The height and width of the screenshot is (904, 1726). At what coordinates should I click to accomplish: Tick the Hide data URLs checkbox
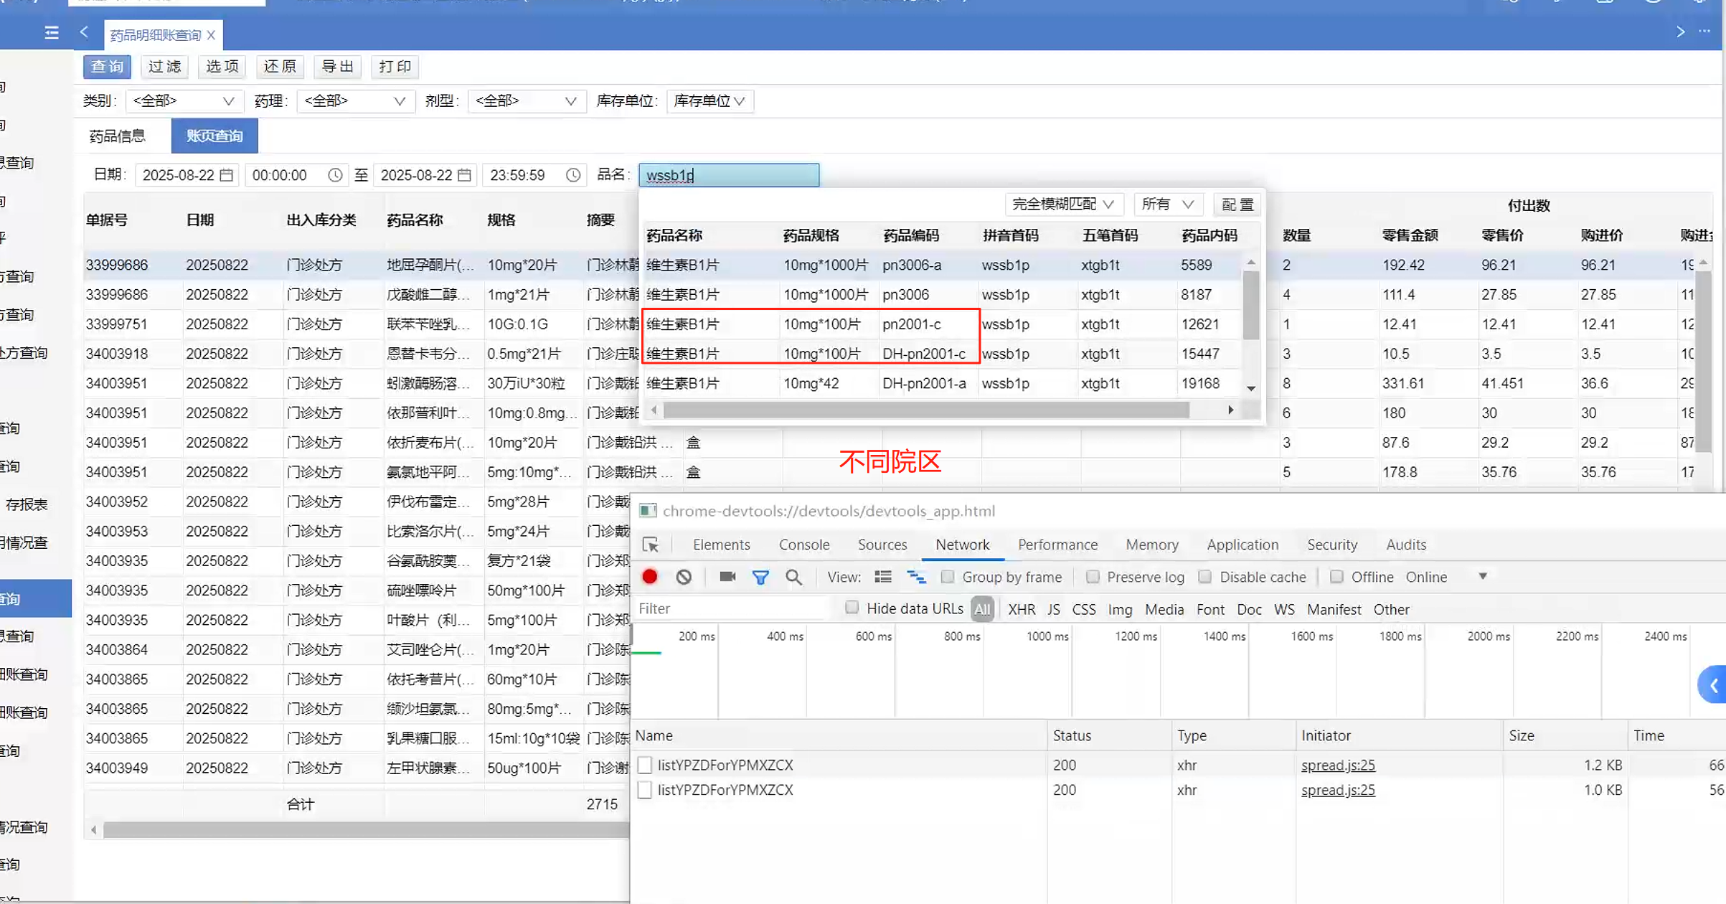pyautogui.click(x=852, y=608)
